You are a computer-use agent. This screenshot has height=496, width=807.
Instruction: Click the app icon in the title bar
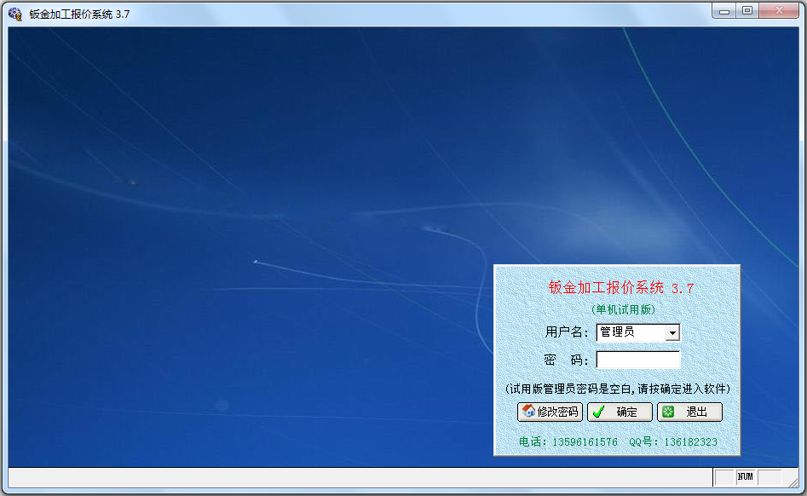(x=14, y=14)
